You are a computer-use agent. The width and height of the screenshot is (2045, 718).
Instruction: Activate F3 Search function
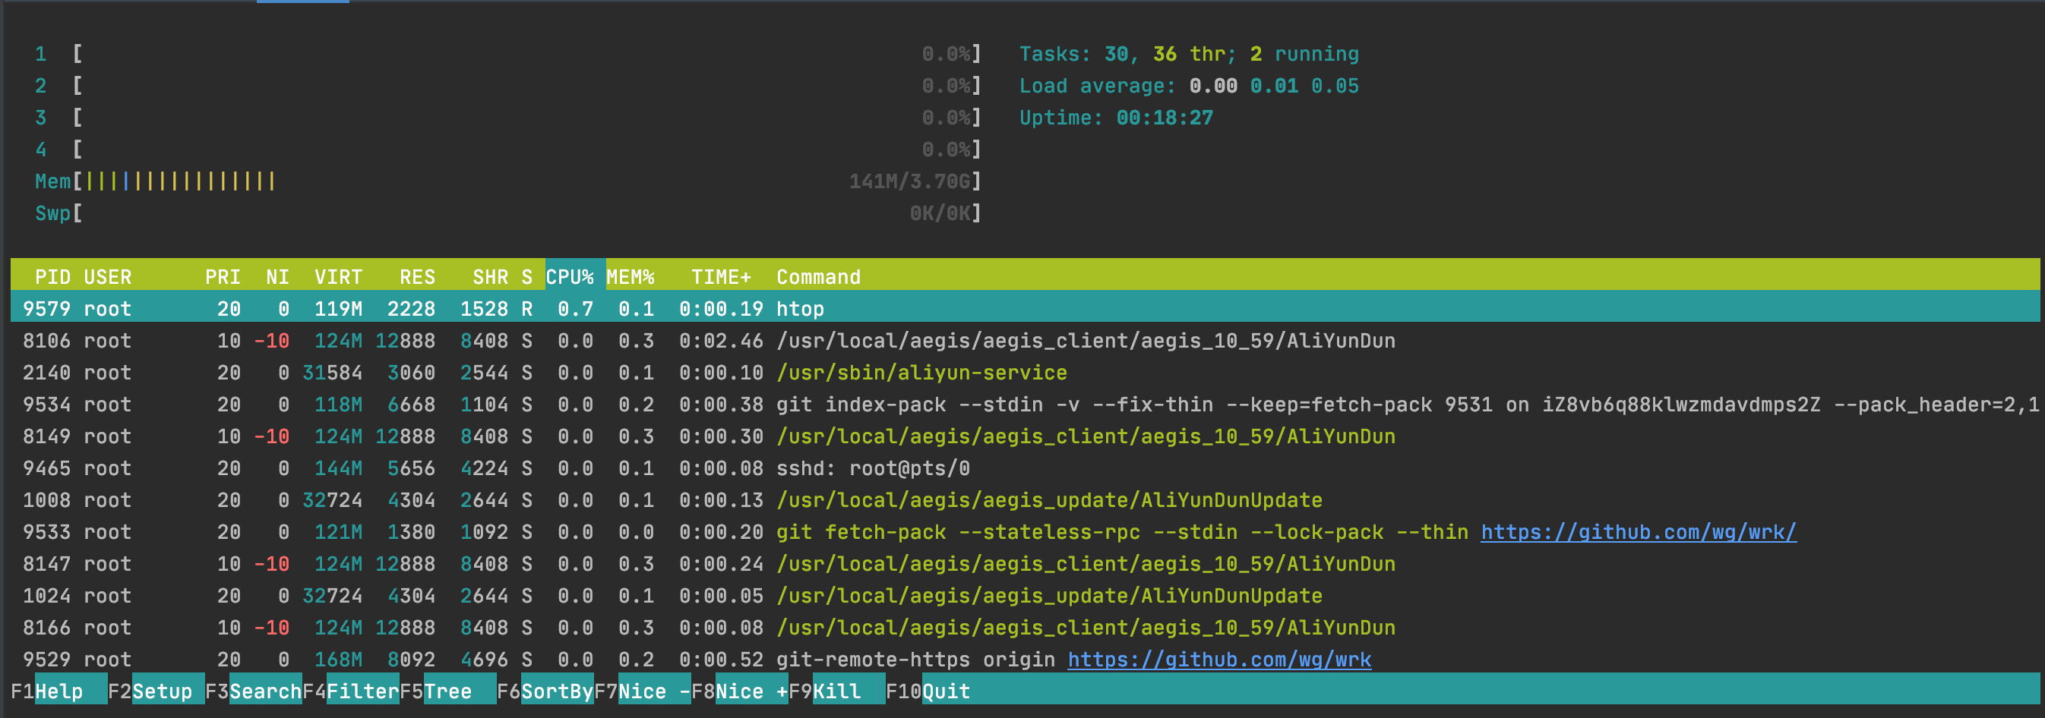[x=253, y=691]
